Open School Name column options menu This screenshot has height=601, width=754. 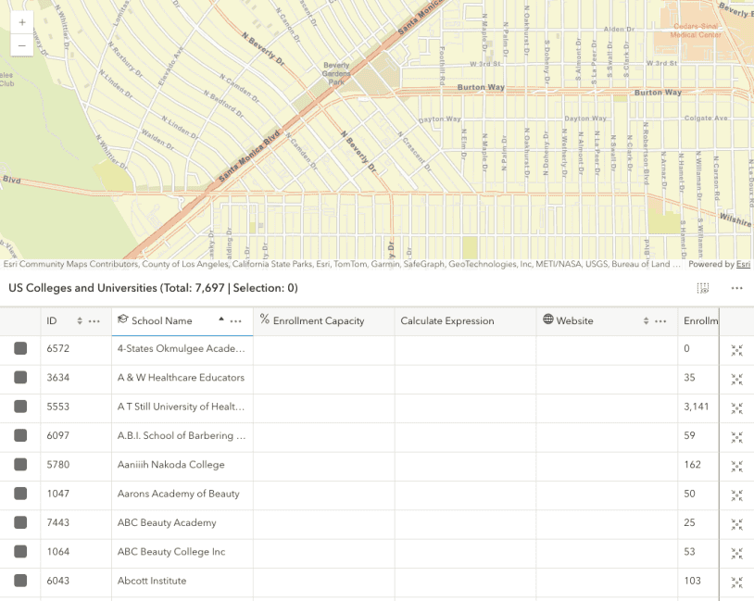click(x=238, y=321)
